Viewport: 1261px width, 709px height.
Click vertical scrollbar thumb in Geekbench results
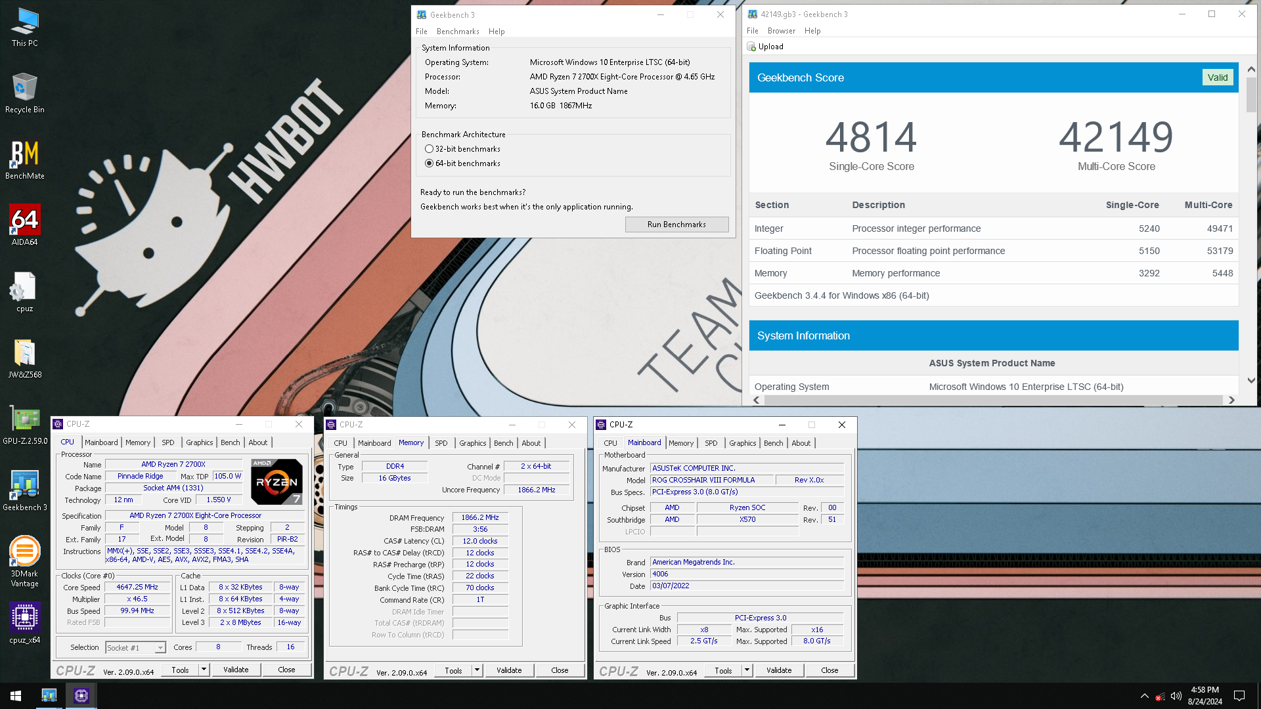click(x=1251, y=95)
